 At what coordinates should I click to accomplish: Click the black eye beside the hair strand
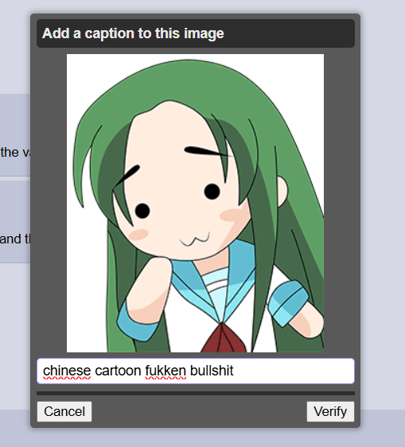[142, 211]
